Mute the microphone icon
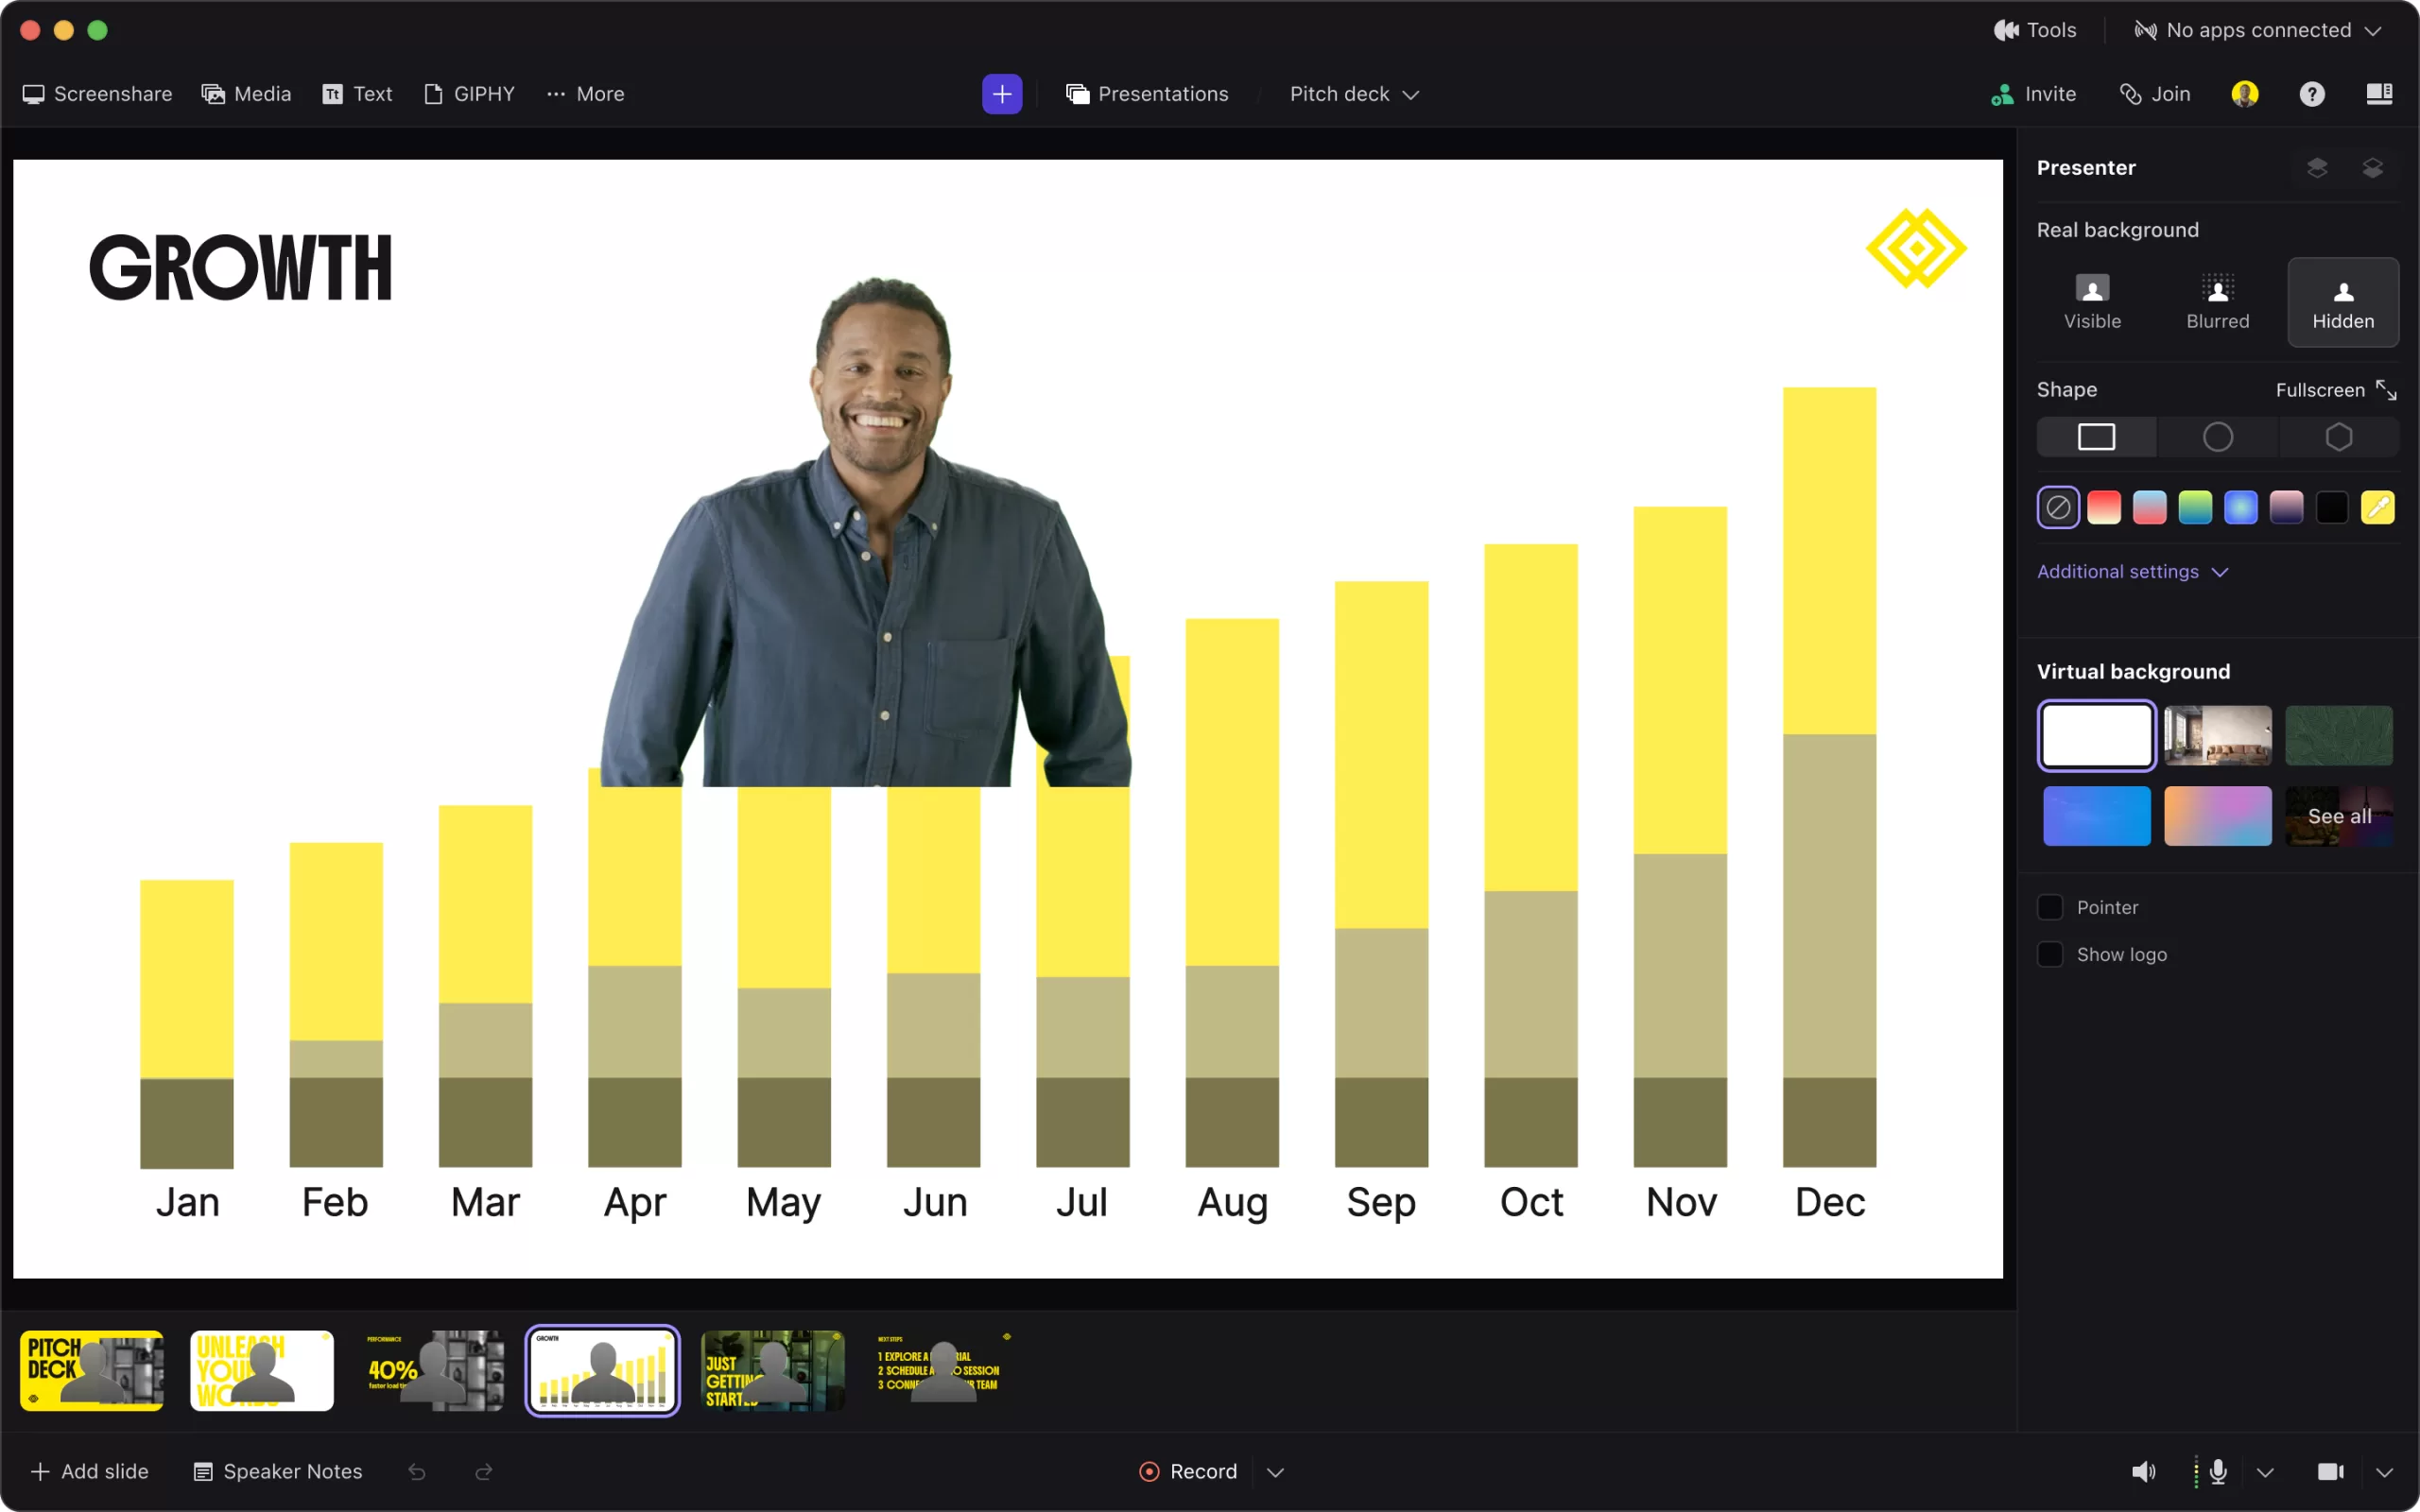The width and height of the screenshot is (2420, 1512). [2218, 1471]
